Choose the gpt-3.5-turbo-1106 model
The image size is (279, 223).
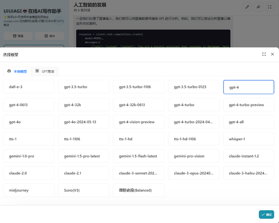point(139,87)
